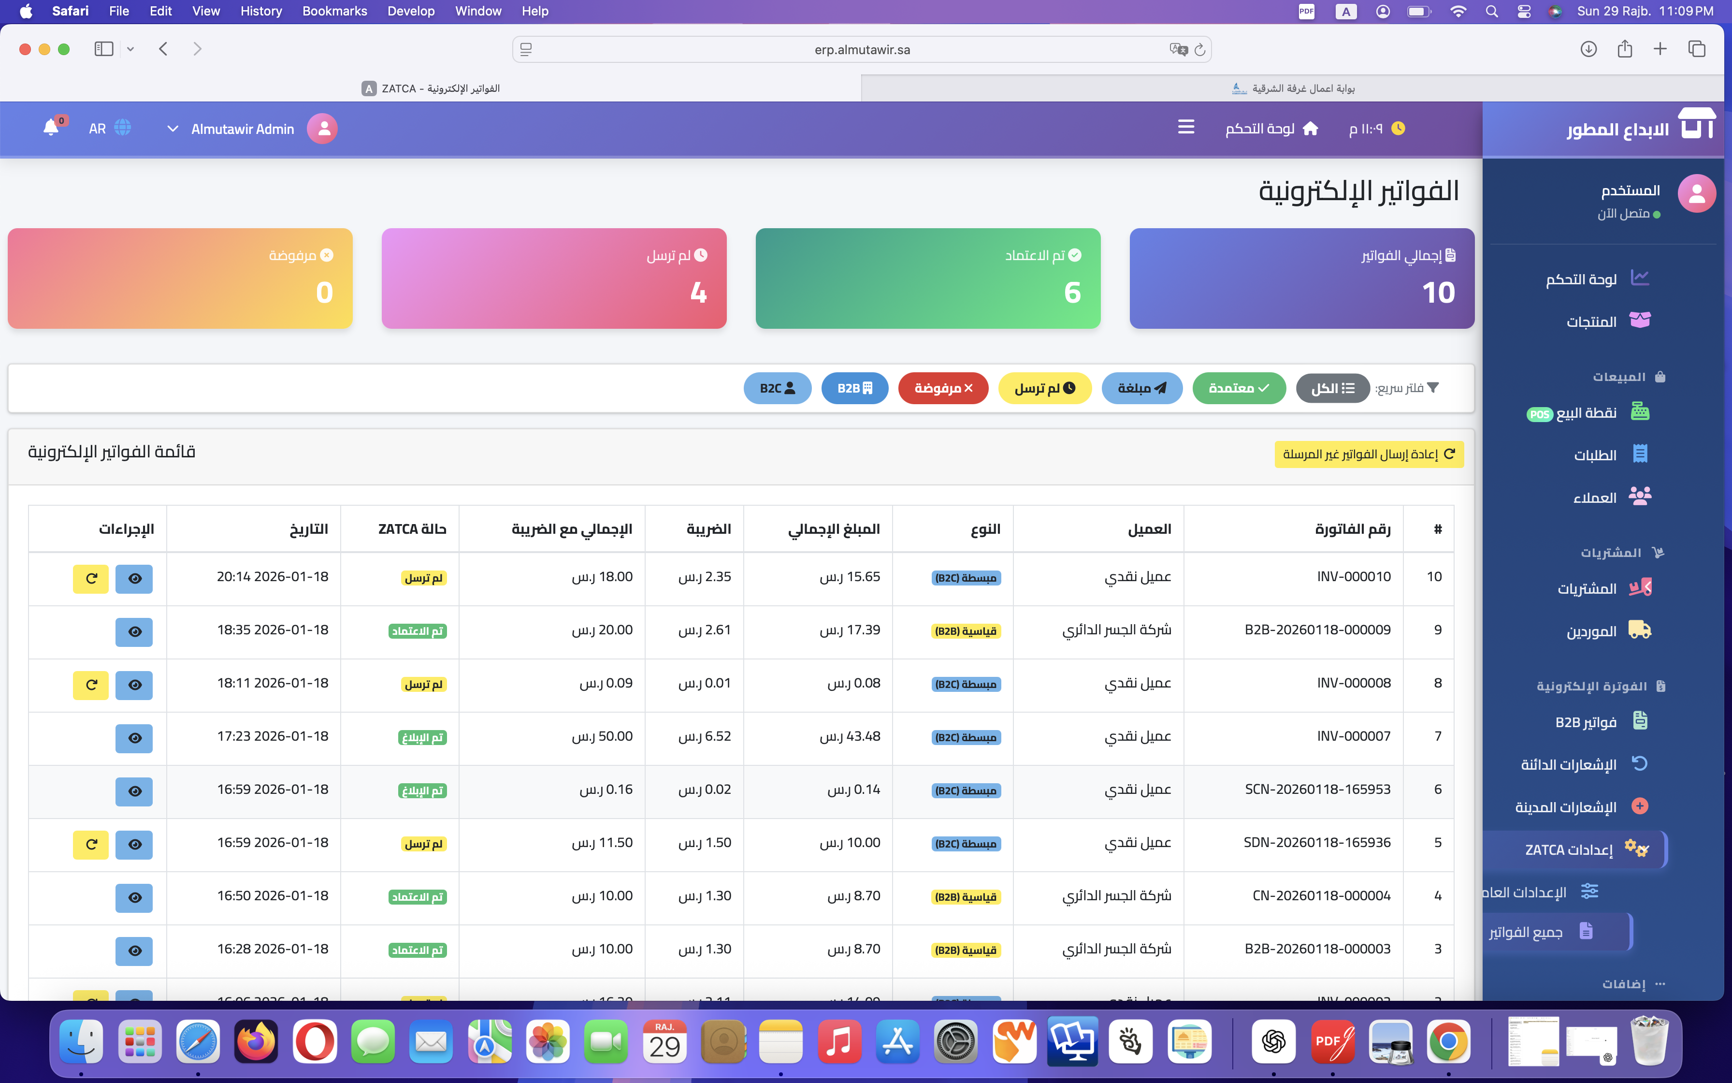Screen dimensions: 1732x1083
Task: Click the globe AR language icon
Action: [122, 128]
